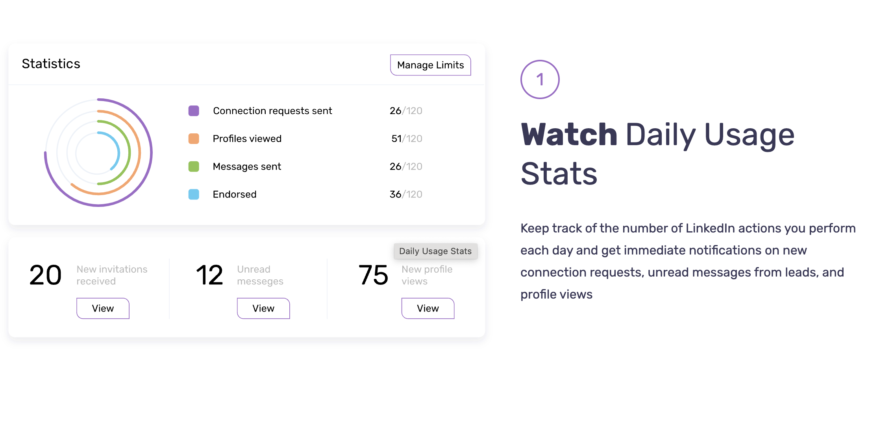
Task: Click the Daily Usage Stats tooltip label
Action: click(x=435, y=251)
